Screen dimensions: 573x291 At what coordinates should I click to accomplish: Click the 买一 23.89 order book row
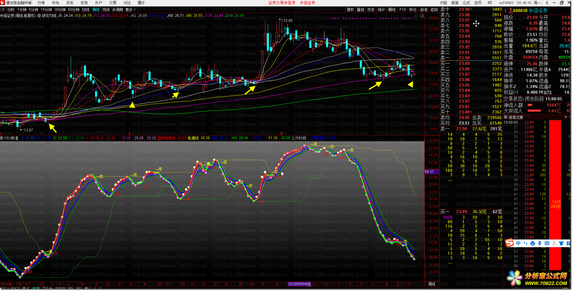[471, 63]
